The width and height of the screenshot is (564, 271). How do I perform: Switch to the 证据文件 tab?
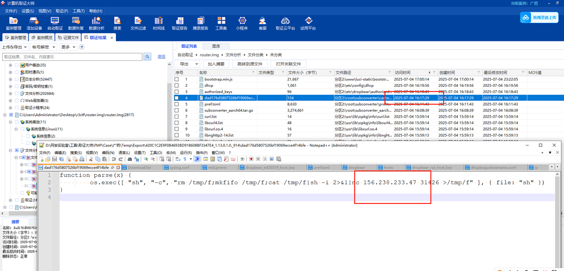[x=67, y=38]
